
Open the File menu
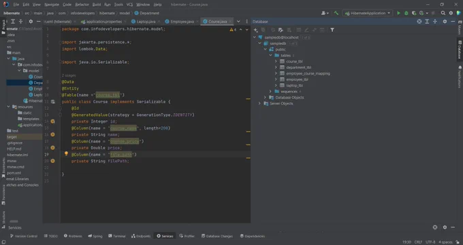(16, 5)
